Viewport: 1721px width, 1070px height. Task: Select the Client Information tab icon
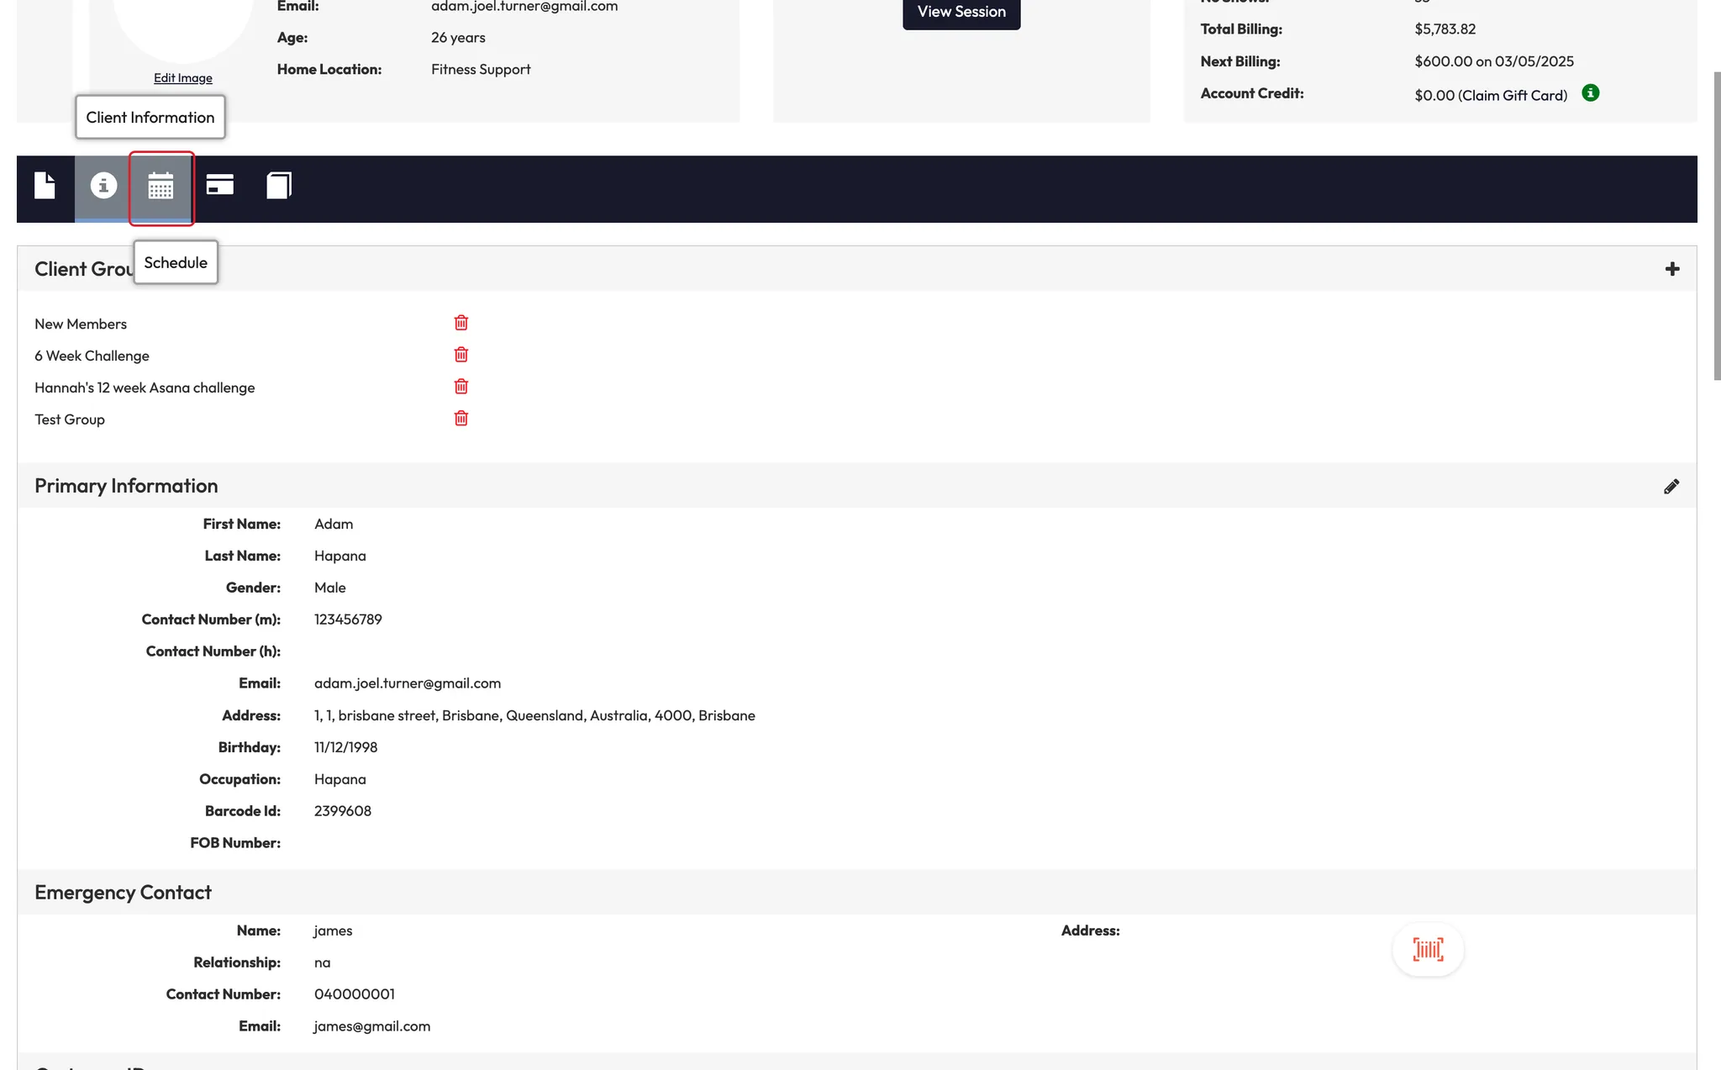coord(103,186)
